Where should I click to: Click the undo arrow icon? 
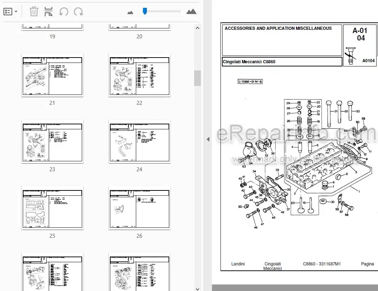click(64, 12)
